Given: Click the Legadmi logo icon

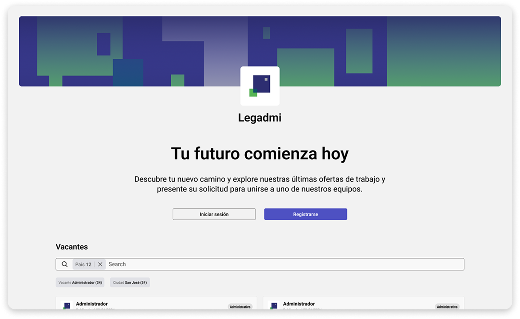Looking at the screenshot, I should tap(260, 86).
